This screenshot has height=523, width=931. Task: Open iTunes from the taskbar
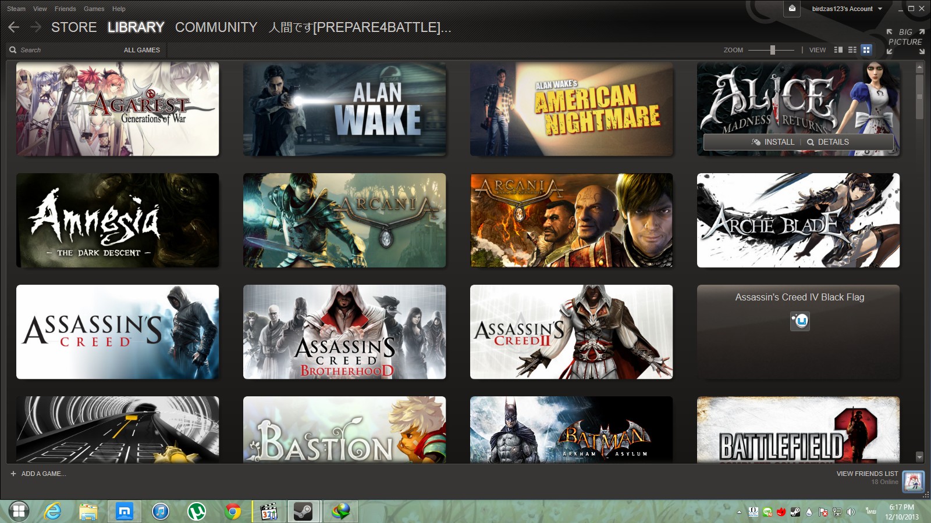tap(161, 511)
